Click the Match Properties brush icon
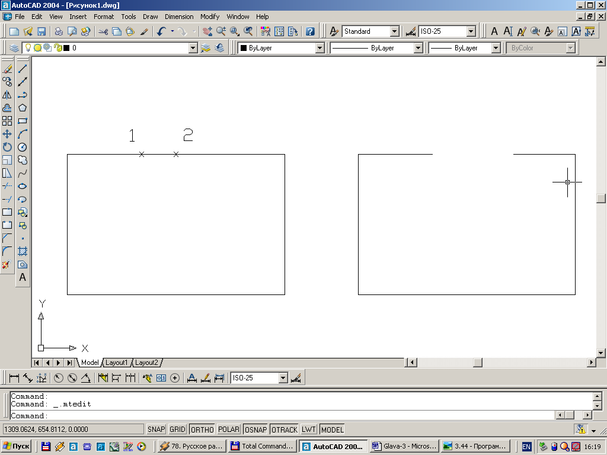Image resolution: width=607 pixels, height=455 pixels. (x=144, y=31)
